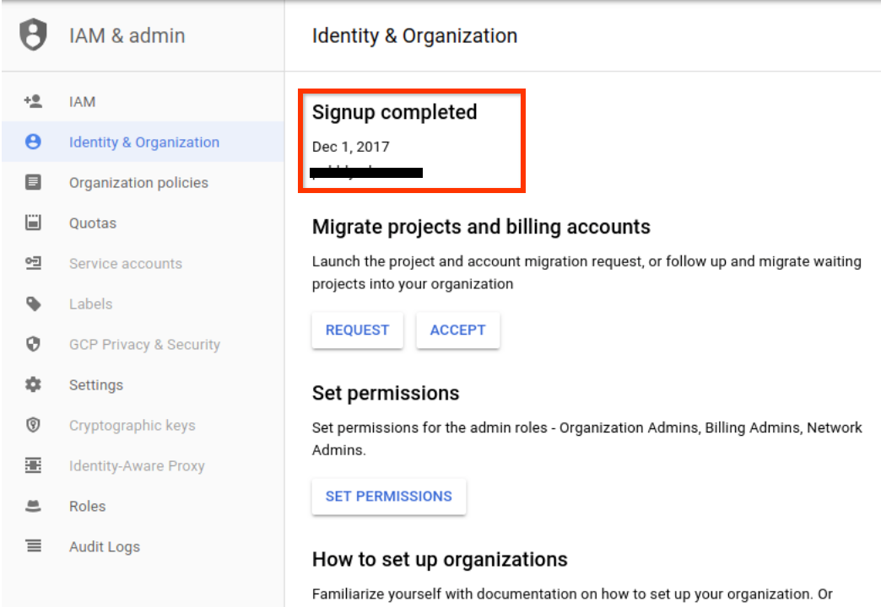
Task: Click the Identity & Organization person icon
Action: point(32,142)
